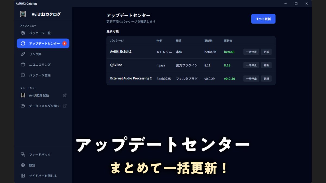Click the AviUtl2 catalog logo icon
The width and height of the screenshot is (326, 183).
pos(23,14)
